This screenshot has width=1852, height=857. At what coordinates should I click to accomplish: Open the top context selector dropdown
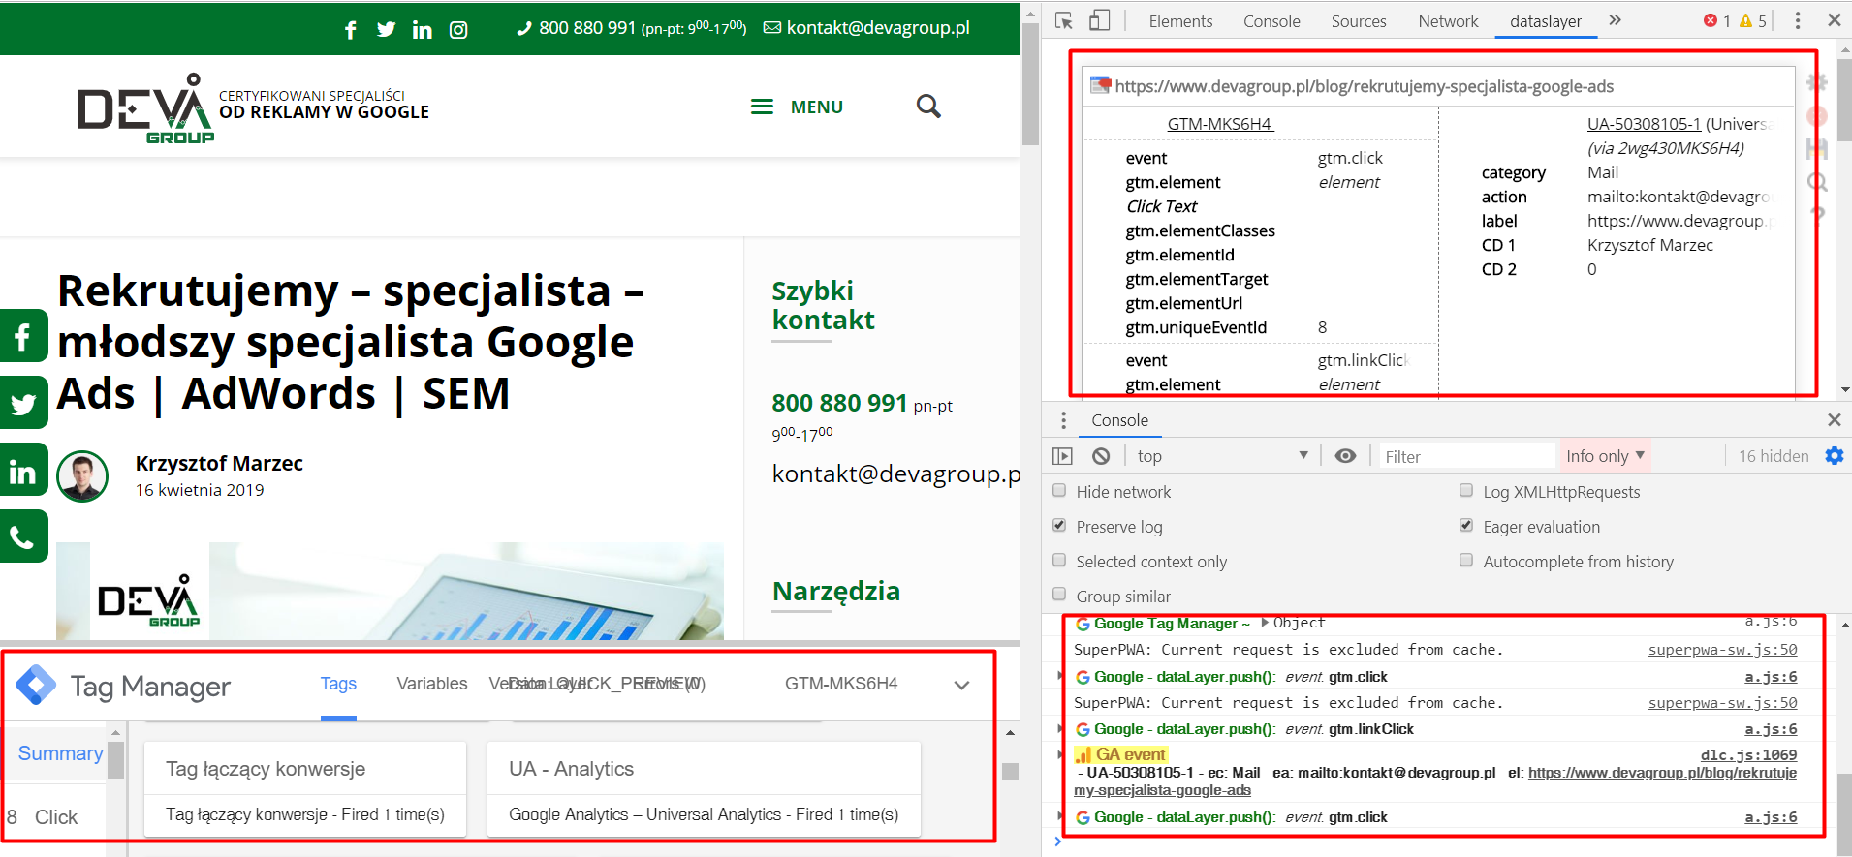pos(1222,456)
